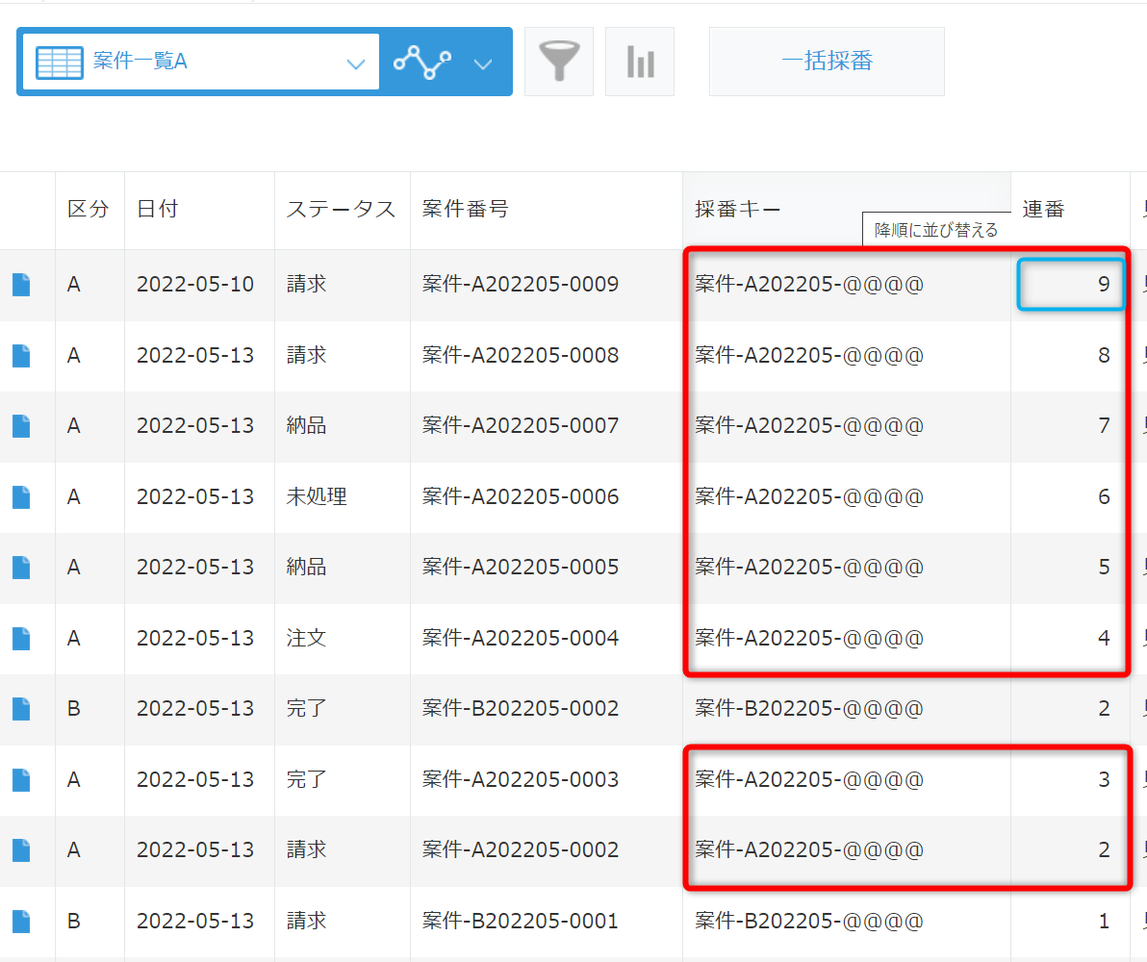The image size is (1147, 962).
Task: Open record icon for 案件-B202205-0002
Action: pyautogui.click(x=21, y=709)
